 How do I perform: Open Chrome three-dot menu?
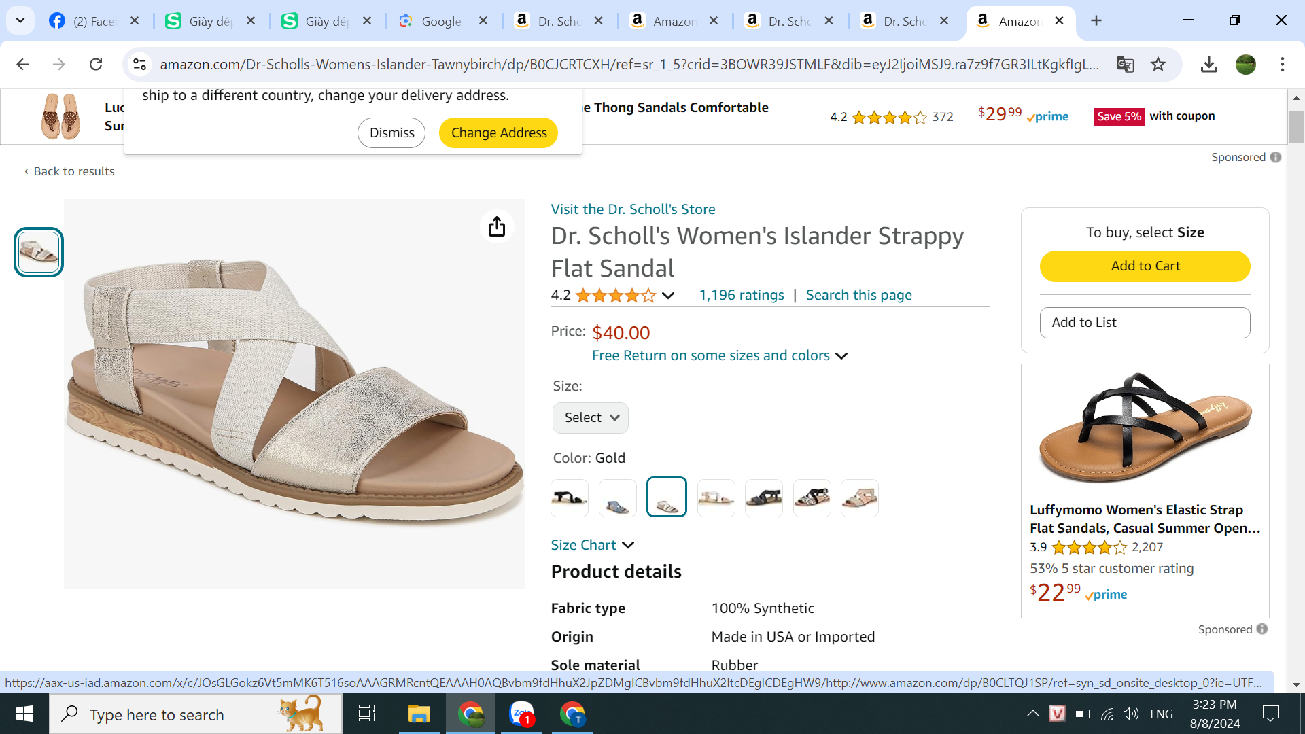point(1282,65)
